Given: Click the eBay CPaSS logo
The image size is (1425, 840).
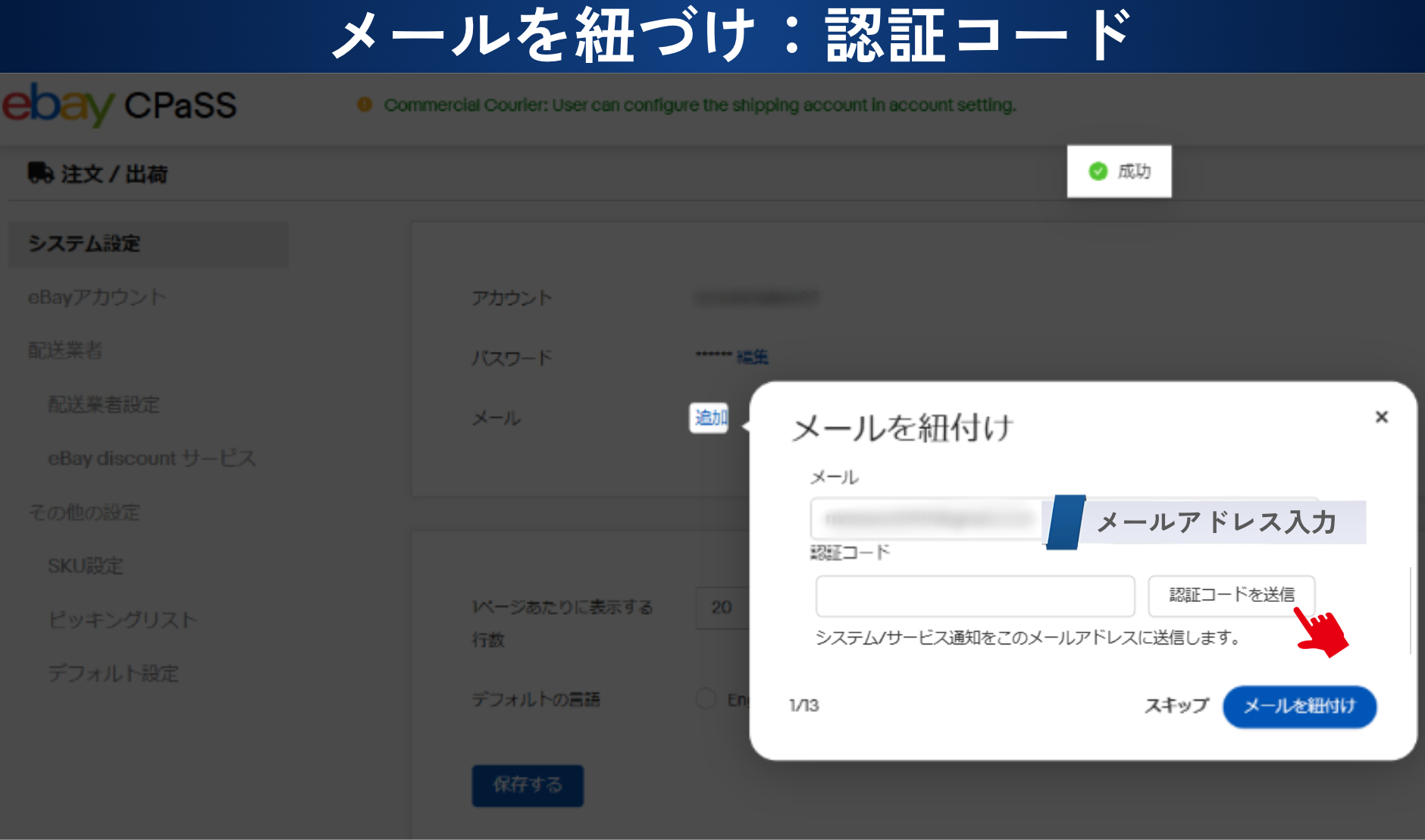Looking at the screenshot, I should click(119, 105).
